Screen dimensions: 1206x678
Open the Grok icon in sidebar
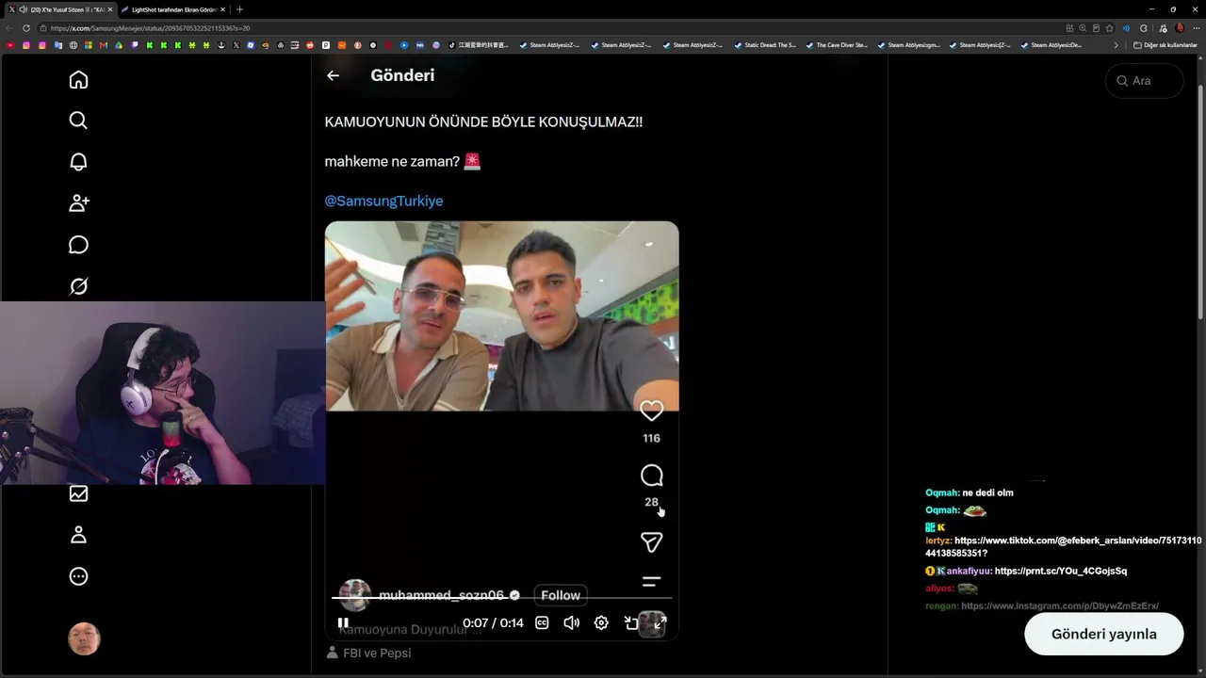tap(78, 285)
